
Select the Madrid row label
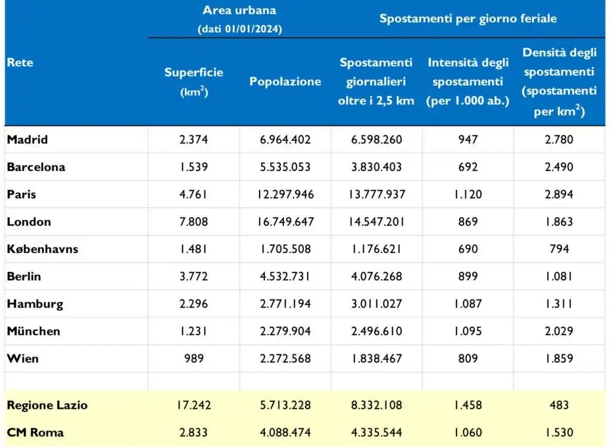(27, 140)
